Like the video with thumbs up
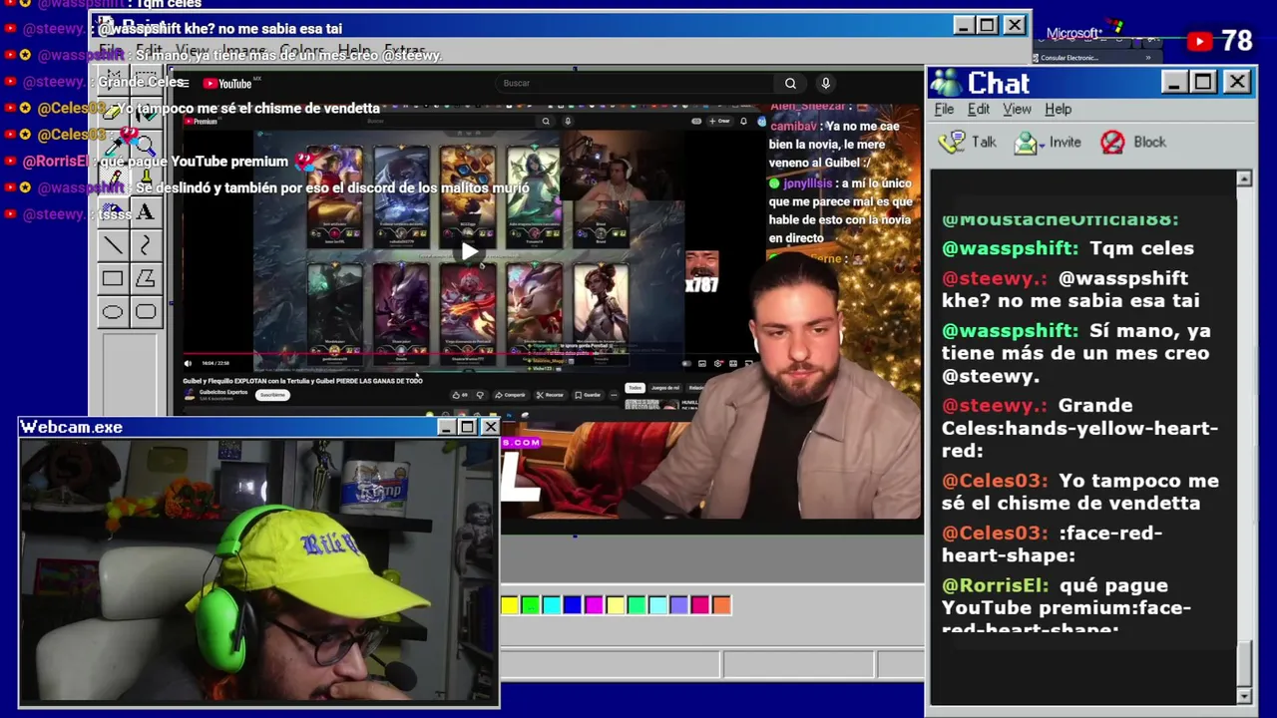 point(460,395)
